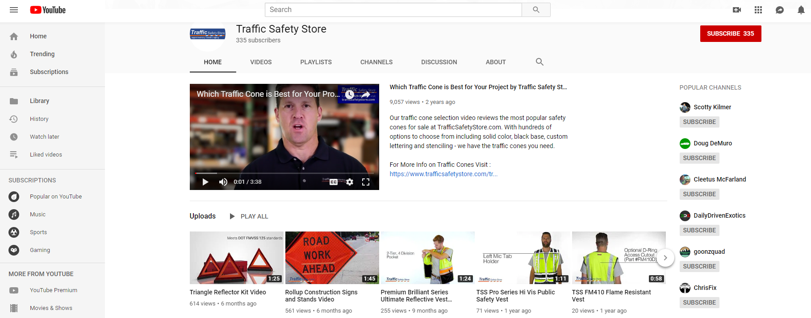
Task: Mute the featured video volume
Action: 223,182
